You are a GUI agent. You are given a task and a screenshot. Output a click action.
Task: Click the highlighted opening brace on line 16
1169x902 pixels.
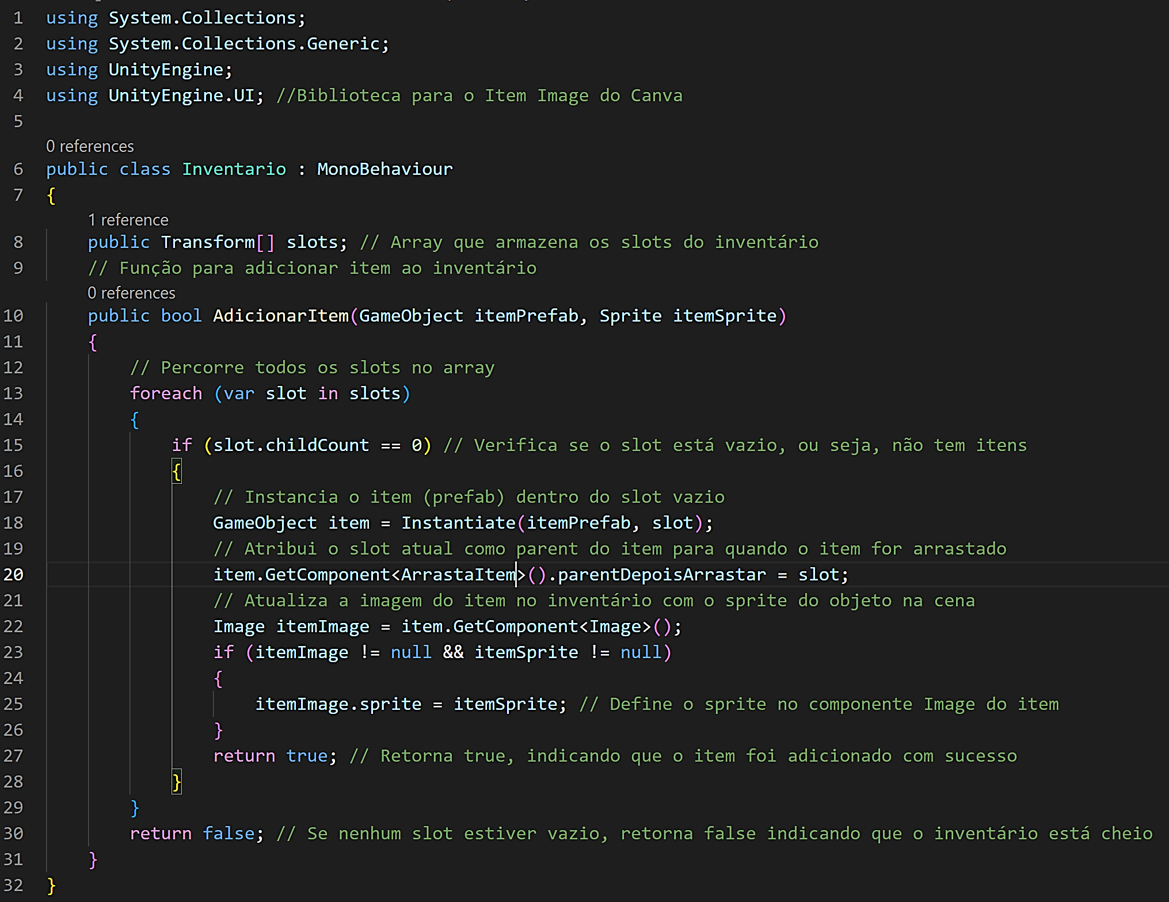[x=177, y=472]
